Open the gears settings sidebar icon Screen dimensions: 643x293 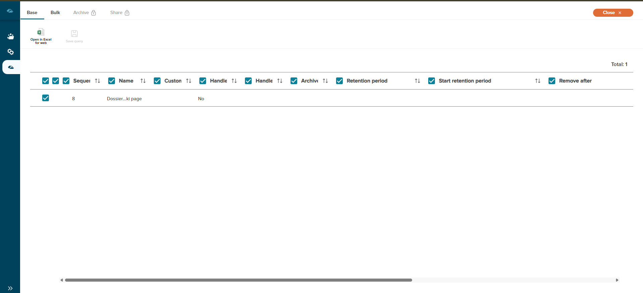[x=10, y=52]
